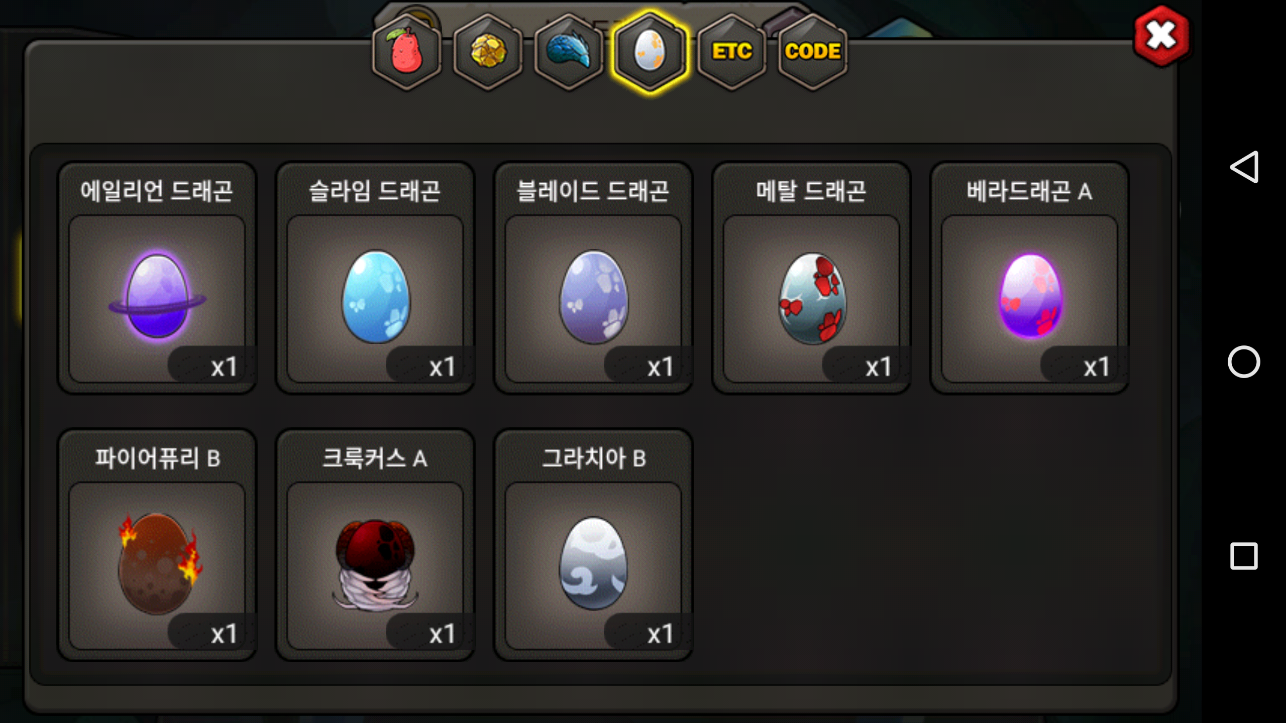Open the red fruit food tab
This screenshot has width=1286, height=723.
pos(407,52)
